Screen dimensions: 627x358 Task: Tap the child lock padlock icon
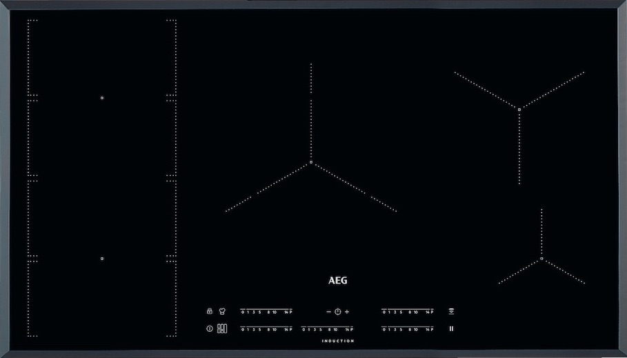point(209,311)
